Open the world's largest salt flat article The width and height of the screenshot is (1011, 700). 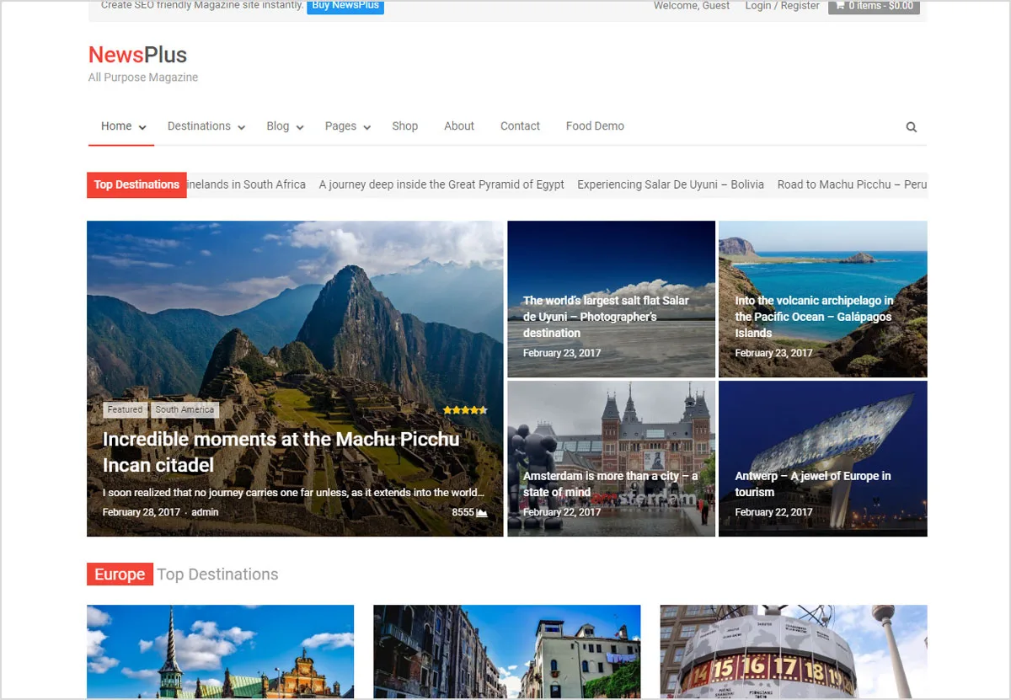[x=606, y=317]
